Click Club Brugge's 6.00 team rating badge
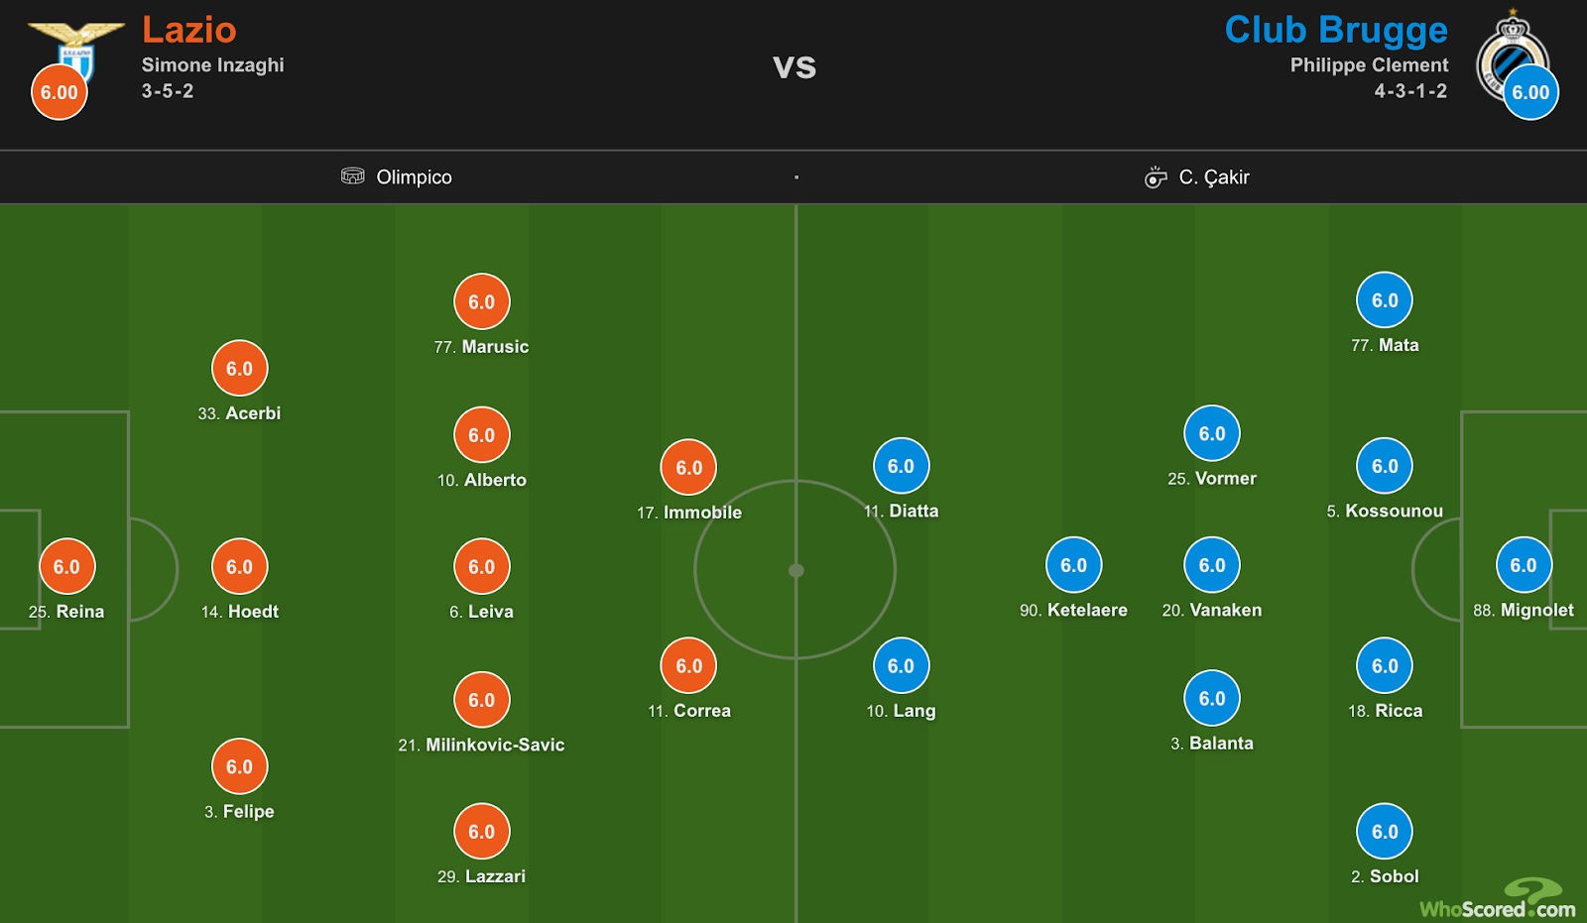Viewport: 1587px width, 923px height. pos(1530,92)
